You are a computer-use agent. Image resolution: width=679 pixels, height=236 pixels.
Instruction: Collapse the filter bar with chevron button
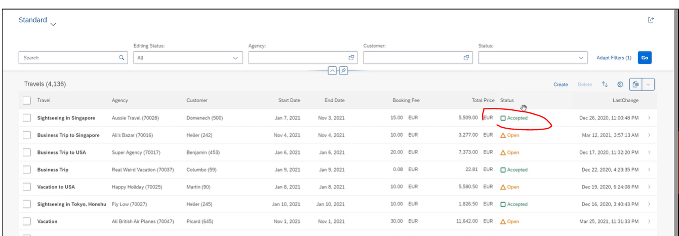pyautogui.click(x=332, y=71)
